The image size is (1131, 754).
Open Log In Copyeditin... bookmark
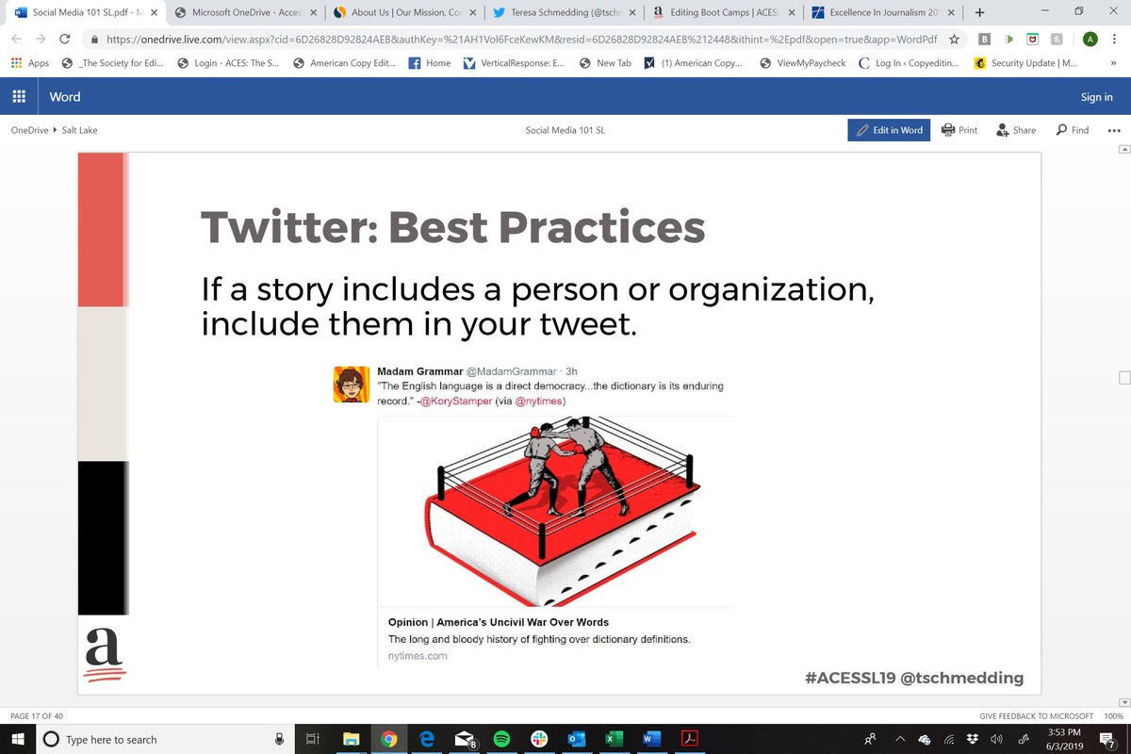tap(910, 63)
